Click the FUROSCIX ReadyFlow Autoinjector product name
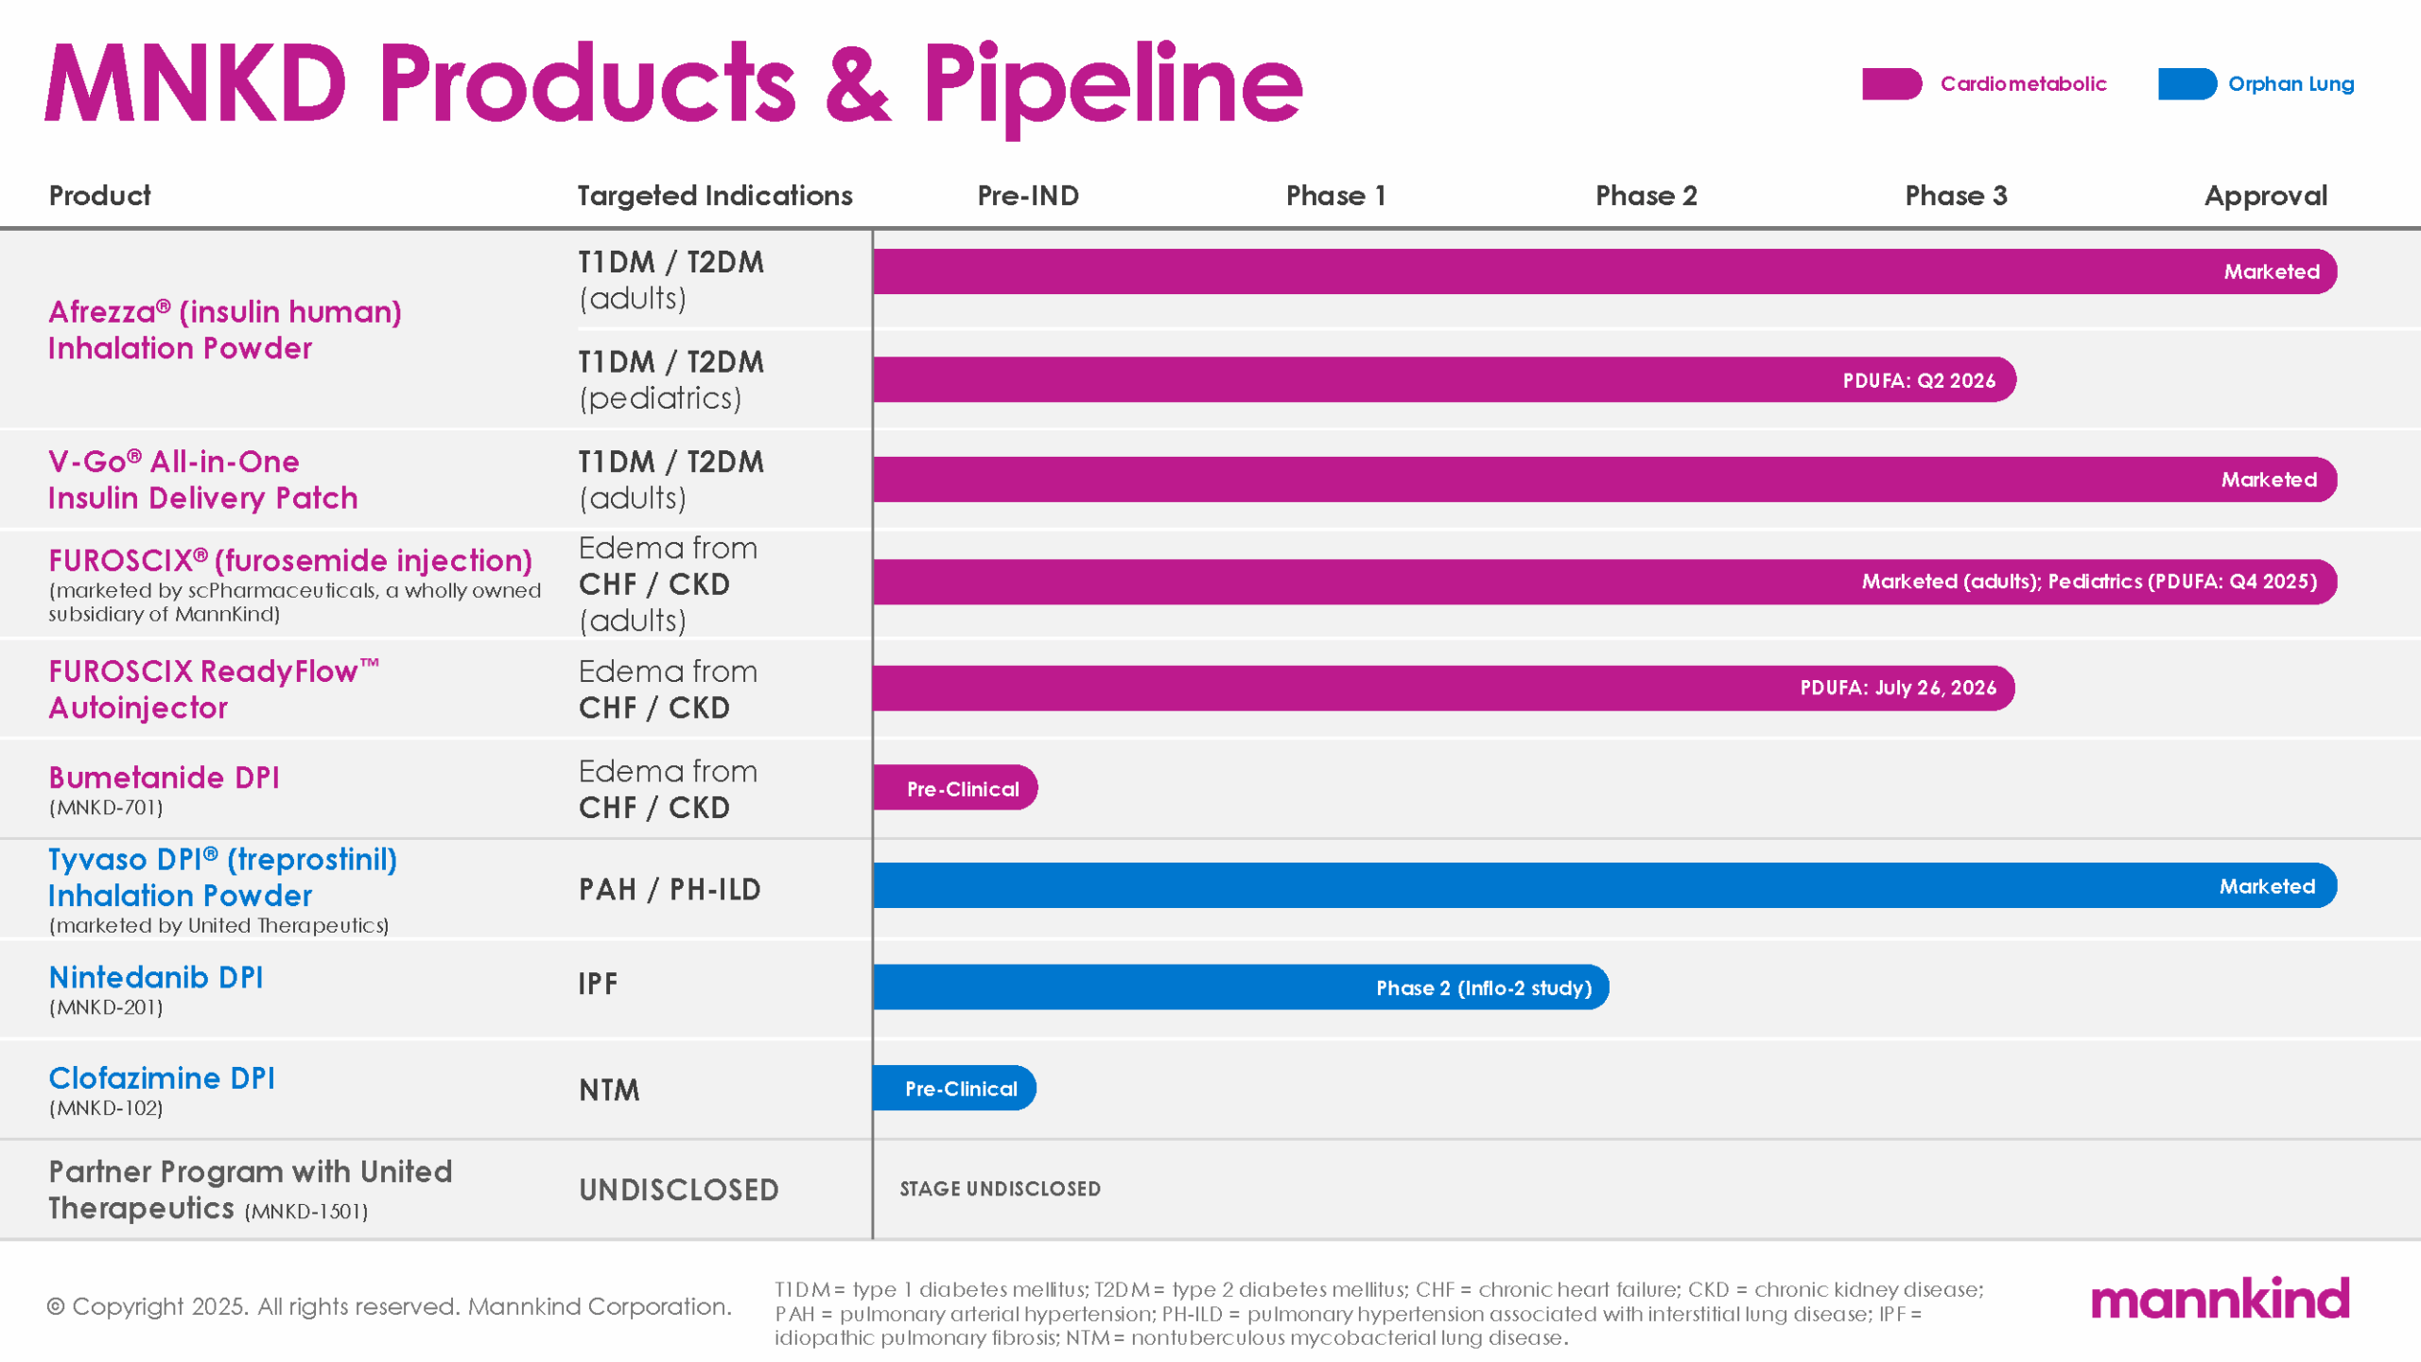 coord(214,690)
